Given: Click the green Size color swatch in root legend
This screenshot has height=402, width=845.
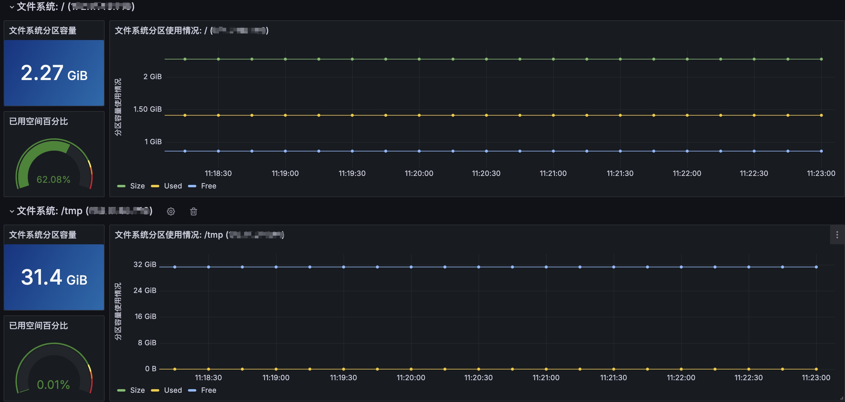Looking at the screenshot, I should (121, 186).
